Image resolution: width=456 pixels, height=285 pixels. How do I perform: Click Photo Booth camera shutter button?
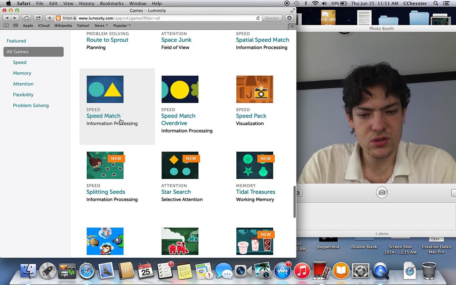[382, 192]
